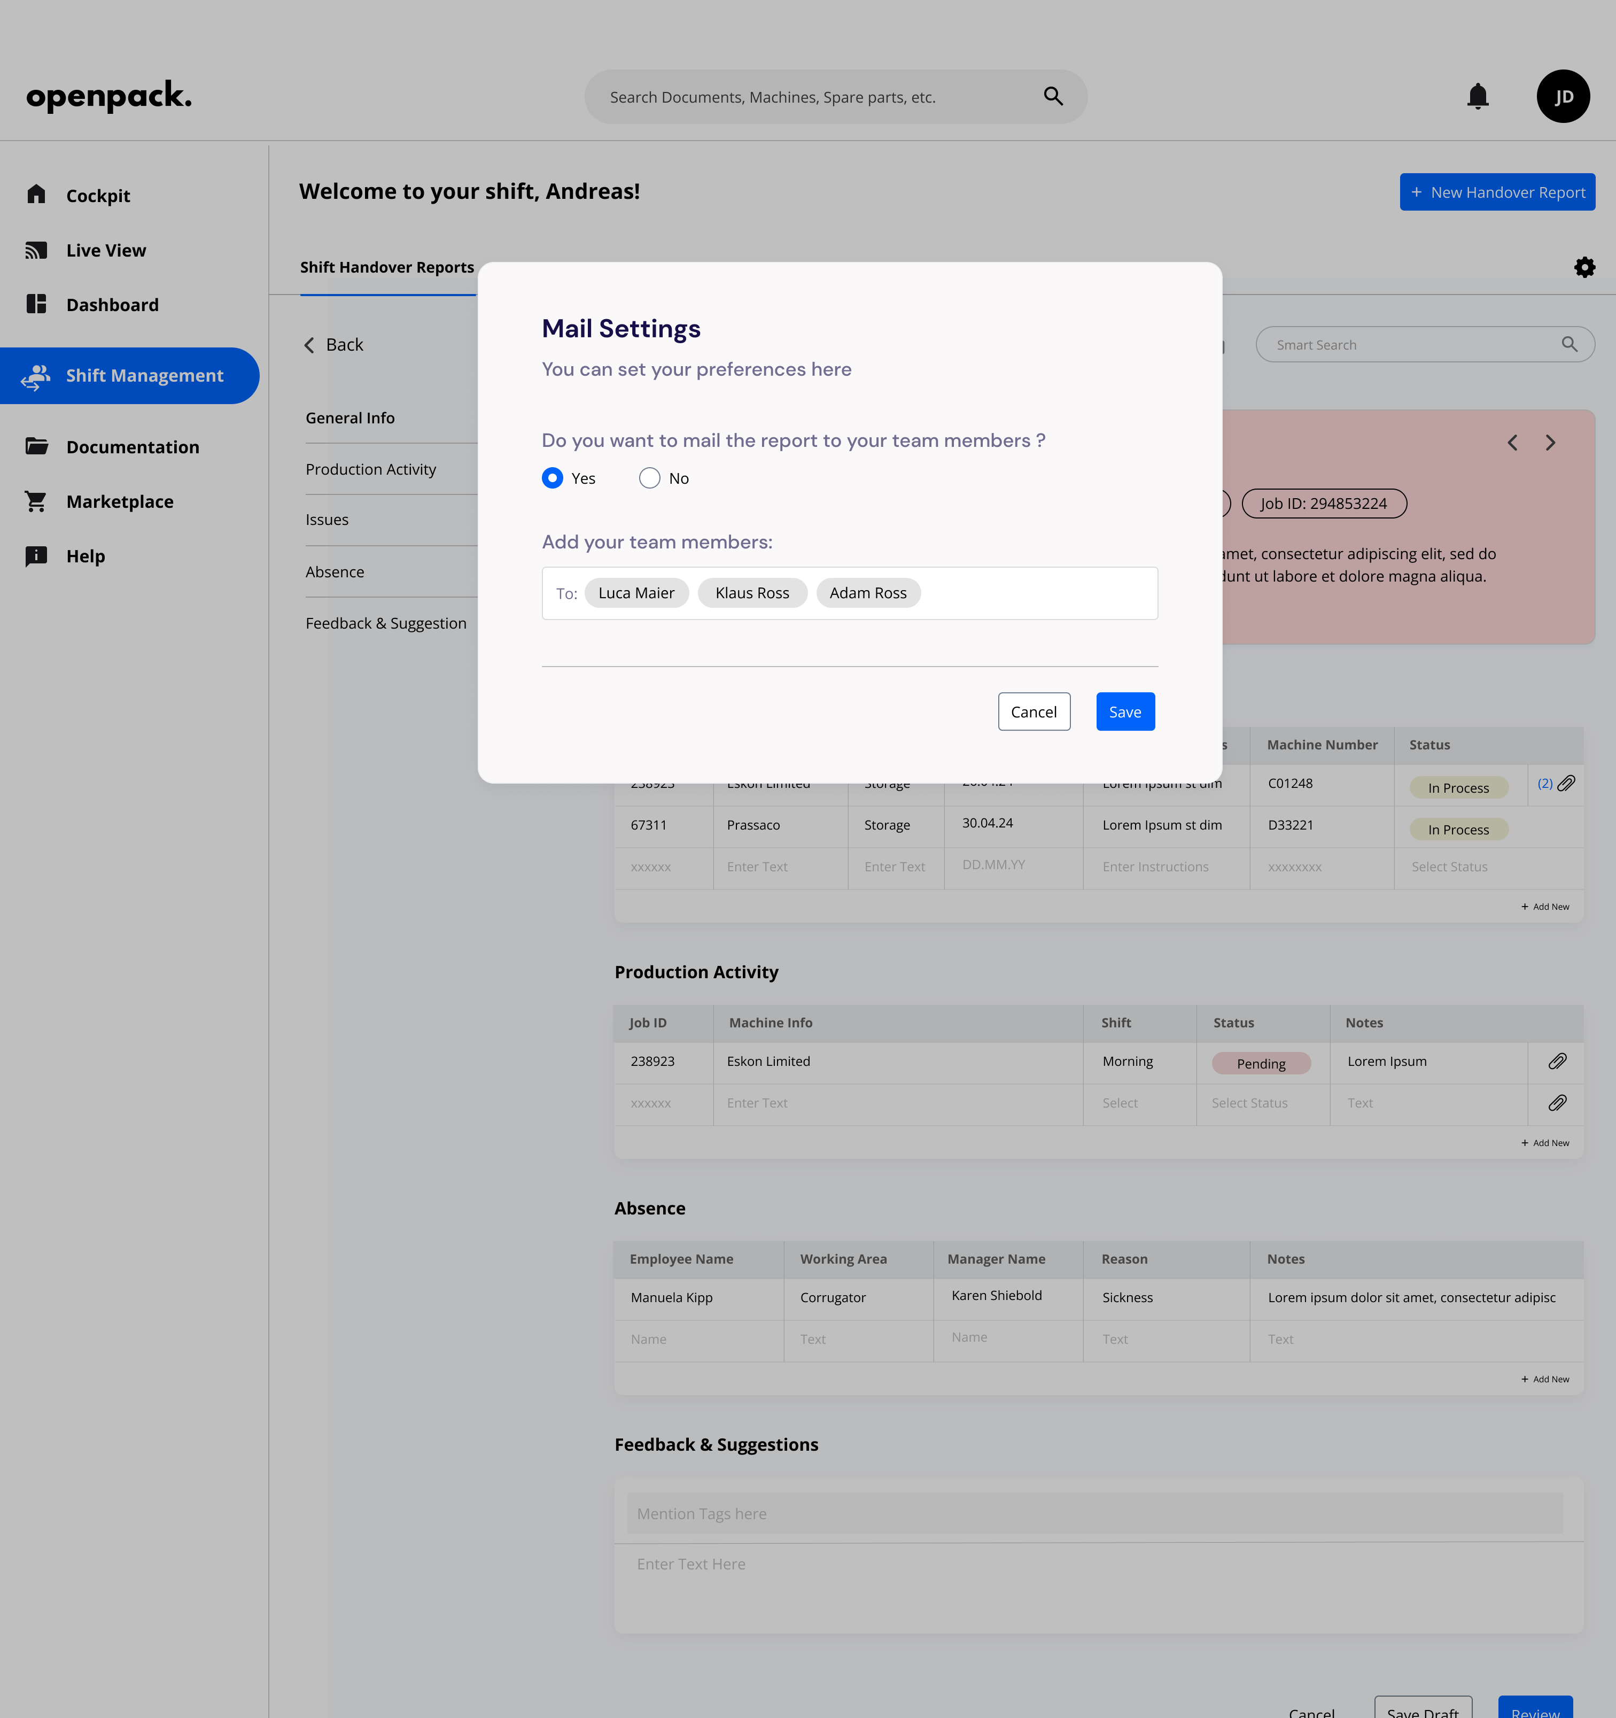Click the Enter Text Here feedback area
This screenshot has height=1718, width=1616.
(1098, 1588)
